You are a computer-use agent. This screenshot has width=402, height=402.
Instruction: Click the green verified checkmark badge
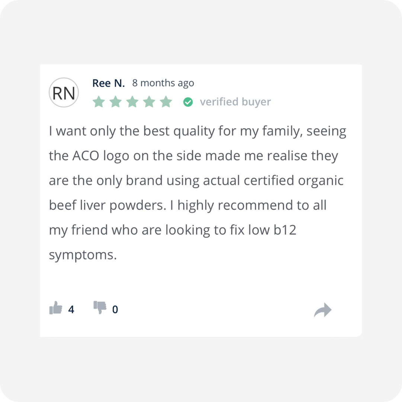[188, 102]
